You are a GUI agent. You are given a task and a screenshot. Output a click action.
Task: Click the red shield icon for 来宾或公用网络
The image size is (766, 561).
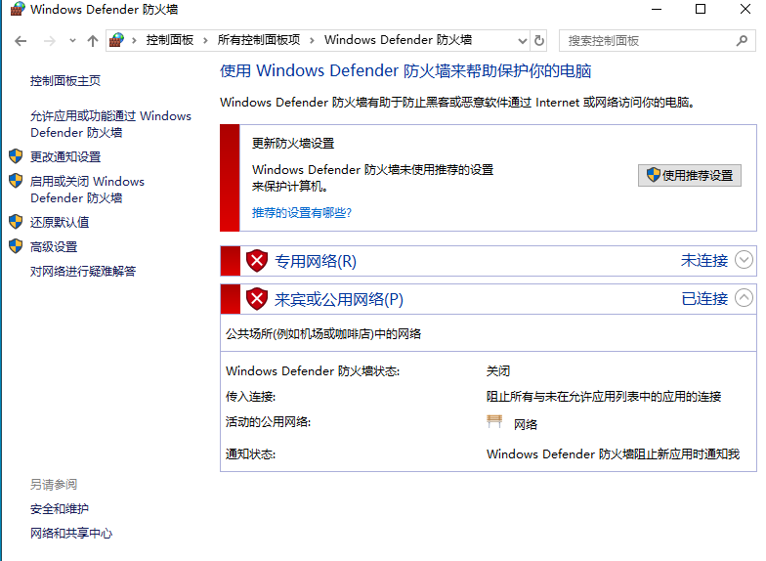256,299
